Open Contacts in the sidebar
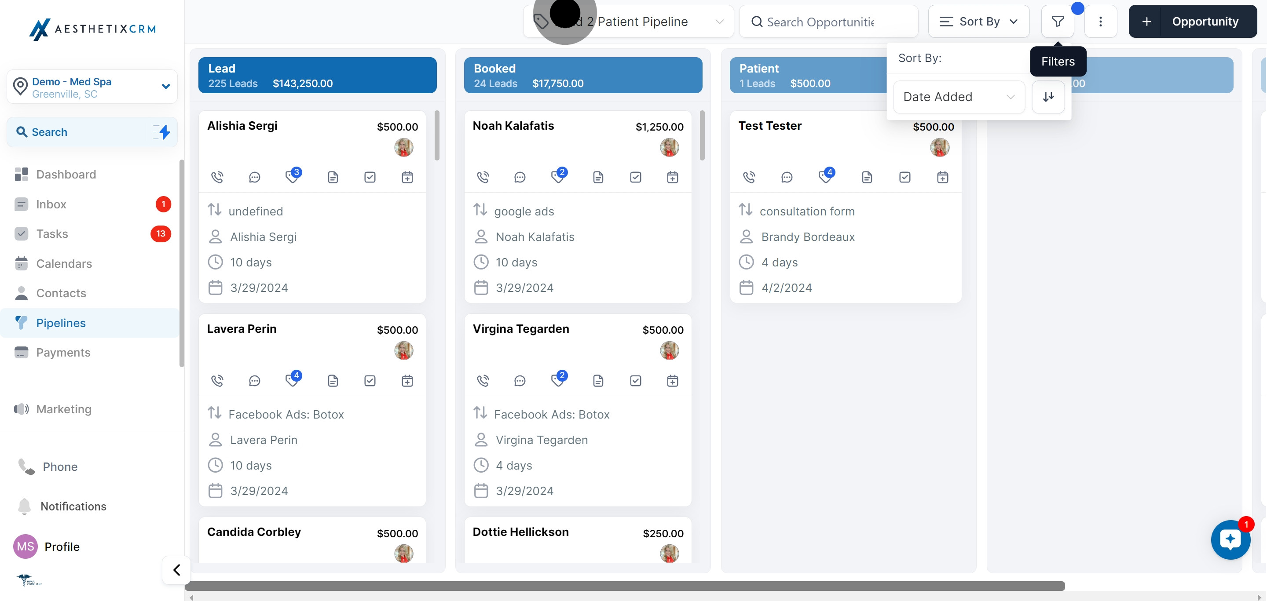Screen dimensions: 1267x601 click(x=61, y=293)
